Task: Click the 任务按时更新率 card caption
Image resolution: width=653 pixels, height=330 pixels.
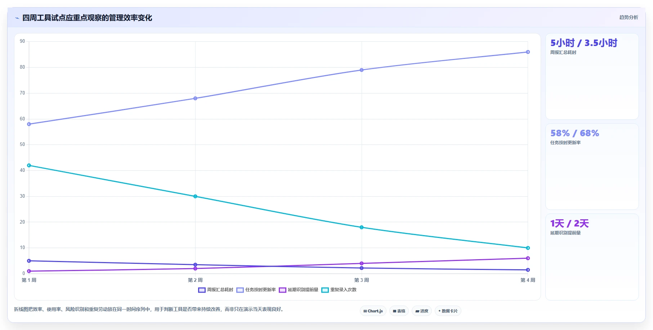Action: coord(565,143)
